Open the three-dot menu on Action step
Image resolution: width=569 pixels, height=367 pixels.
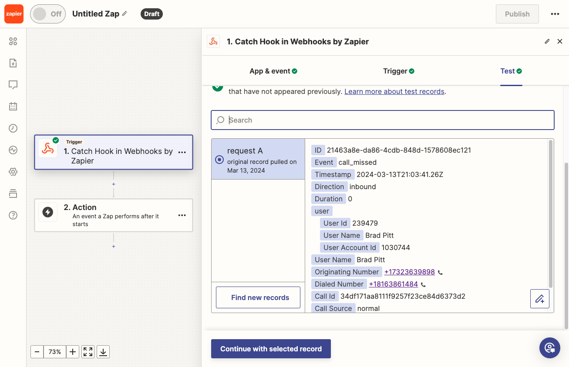[182, 215]
